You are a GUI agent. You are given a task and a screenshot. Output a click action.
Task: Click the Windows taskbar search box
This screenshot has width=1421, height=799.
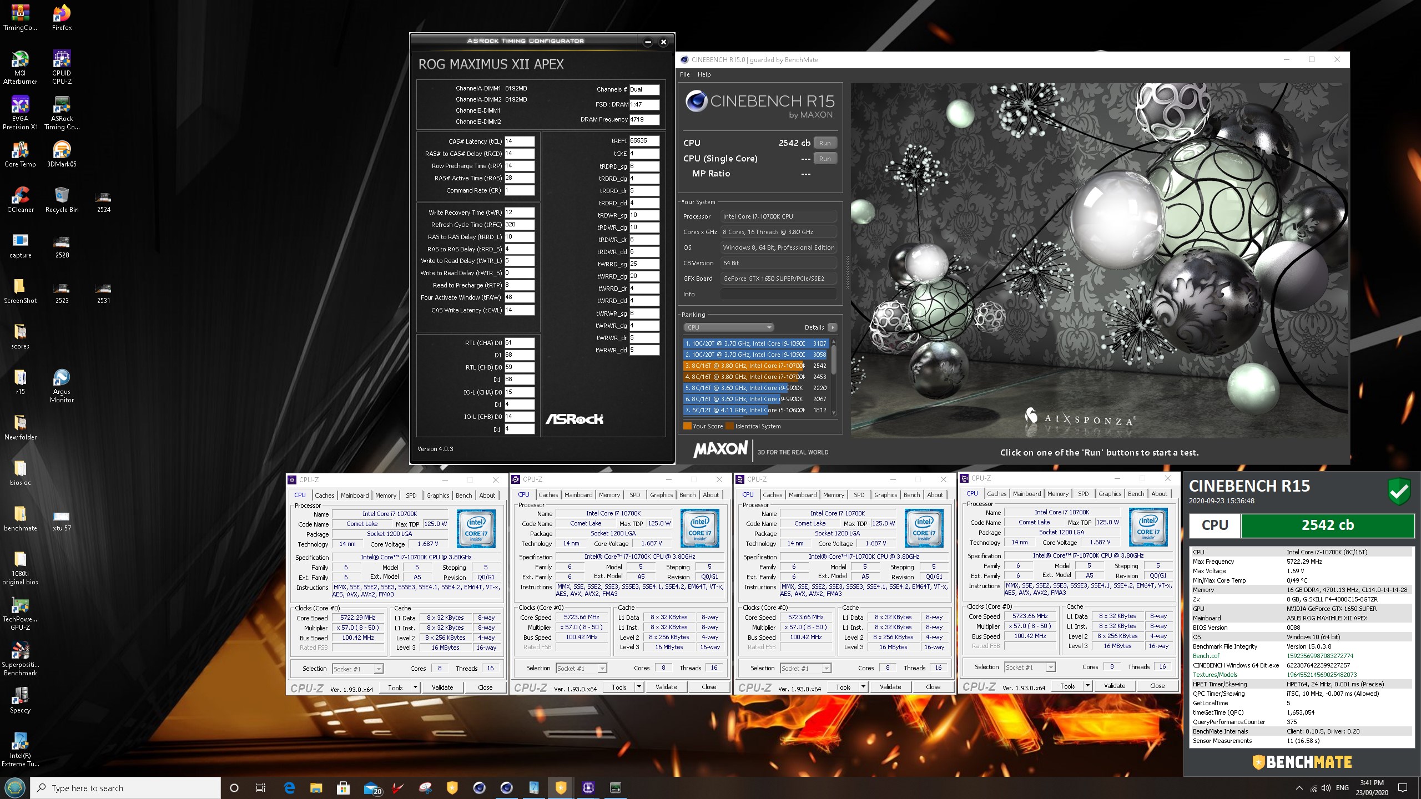125,788
